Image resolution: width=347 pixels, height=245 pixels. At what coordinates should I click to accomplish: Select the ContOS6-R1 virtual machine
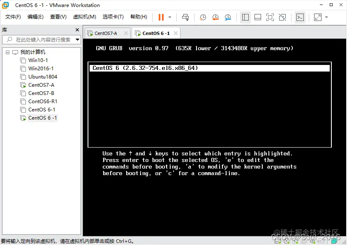[x=43, y=102]
